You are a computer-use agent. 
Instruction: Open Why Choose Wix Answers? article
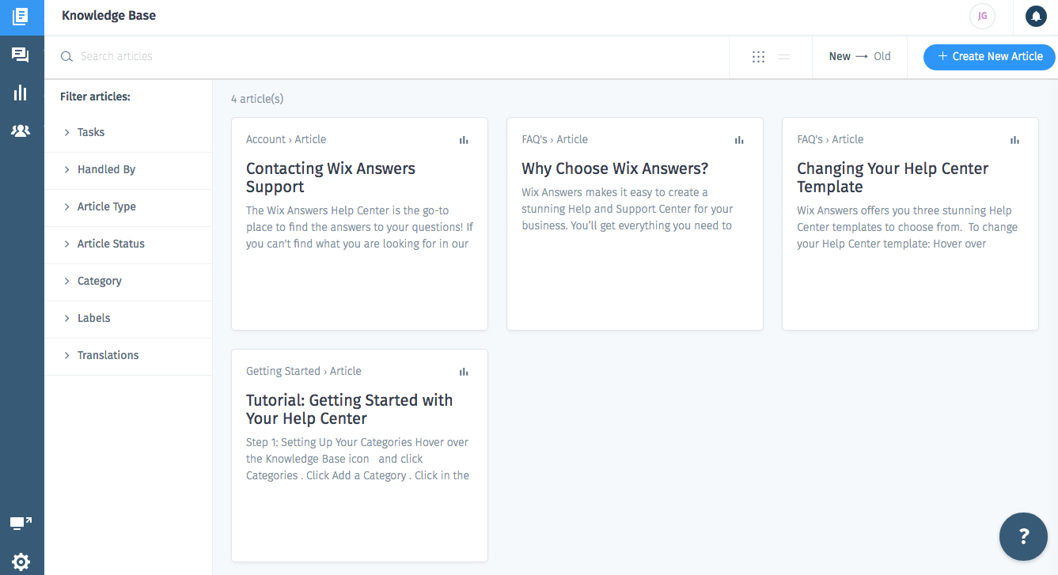[x=615, y=168]
